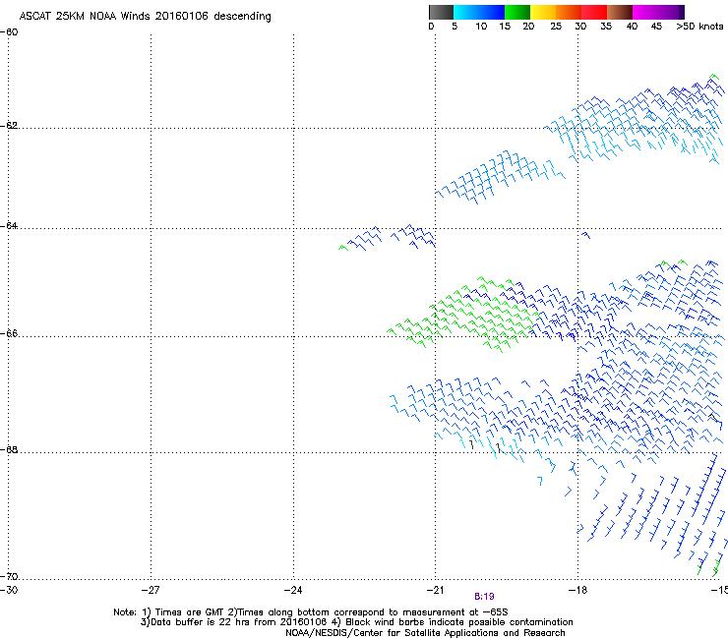728x639 pixels.
Task: Select the '-18' longitude axis label
Action: click(577, 590)
